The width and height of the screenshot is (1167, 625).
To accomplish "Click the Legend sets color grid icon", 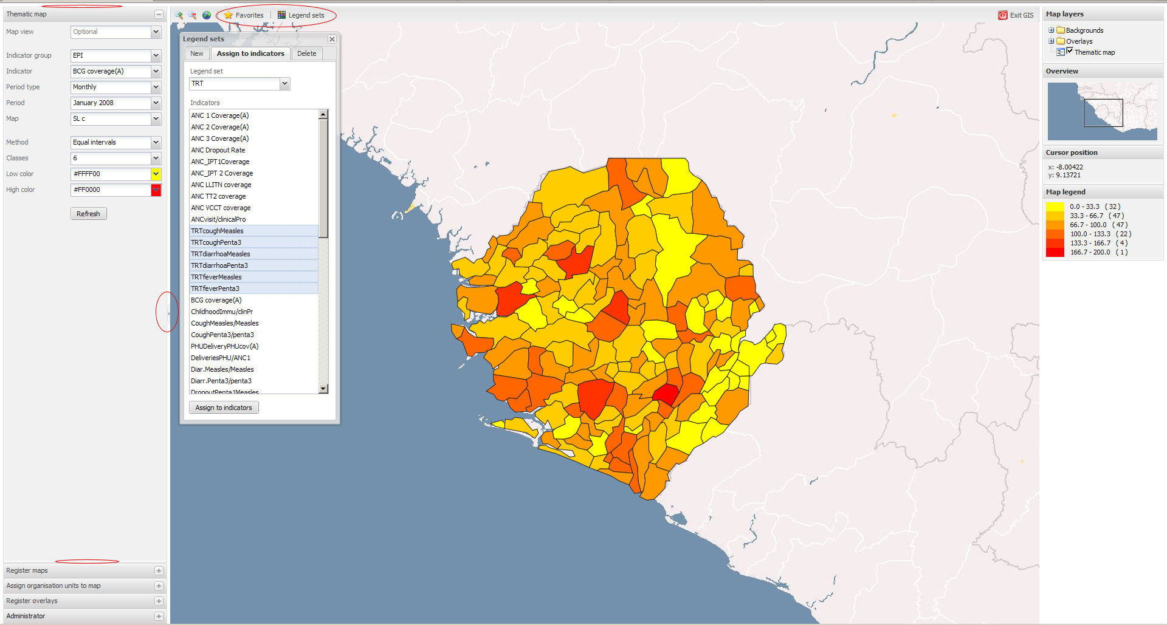I will pyautogui.click(x=281, y=15).
